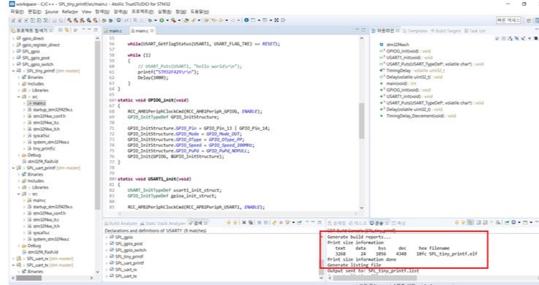Click the Collapse All icon in project explorer

click(x=60, y=30)
